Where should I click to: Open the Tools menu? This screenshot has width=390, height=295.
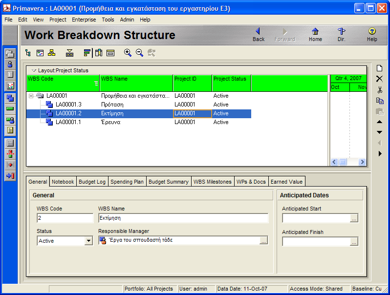108,20
